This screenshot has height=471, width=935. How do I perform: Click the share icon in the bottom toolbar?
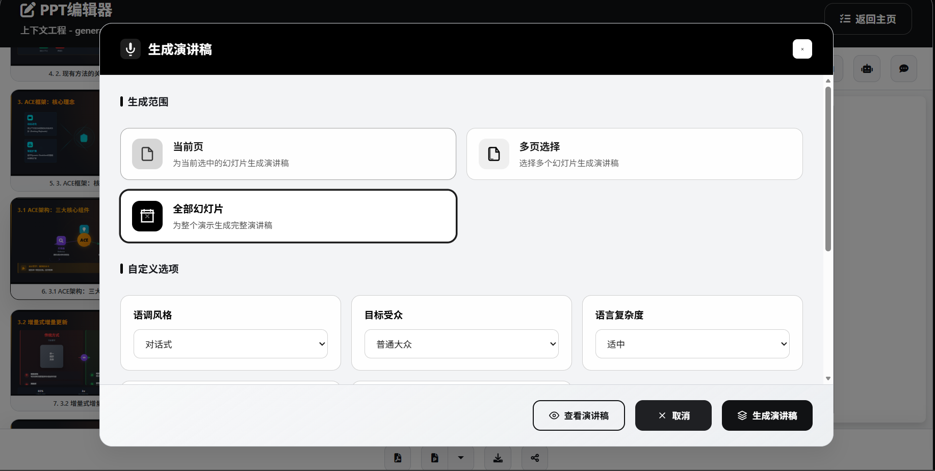[x=534, y=458]
